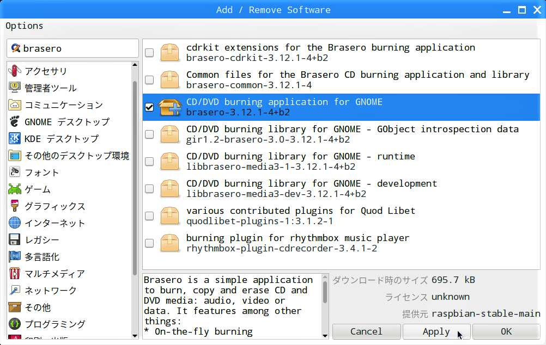The height and width of the screenshot is (345, 546).
Task: Click the GNOME デスクトップ footprint icon
Action: 14,121
